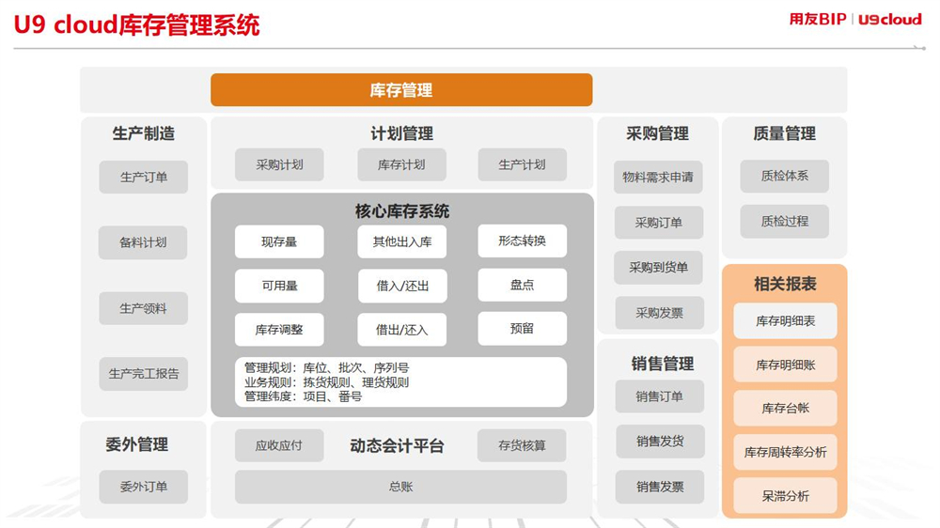
Task: Click the U9cloud logo
Action: coord(889,19)
